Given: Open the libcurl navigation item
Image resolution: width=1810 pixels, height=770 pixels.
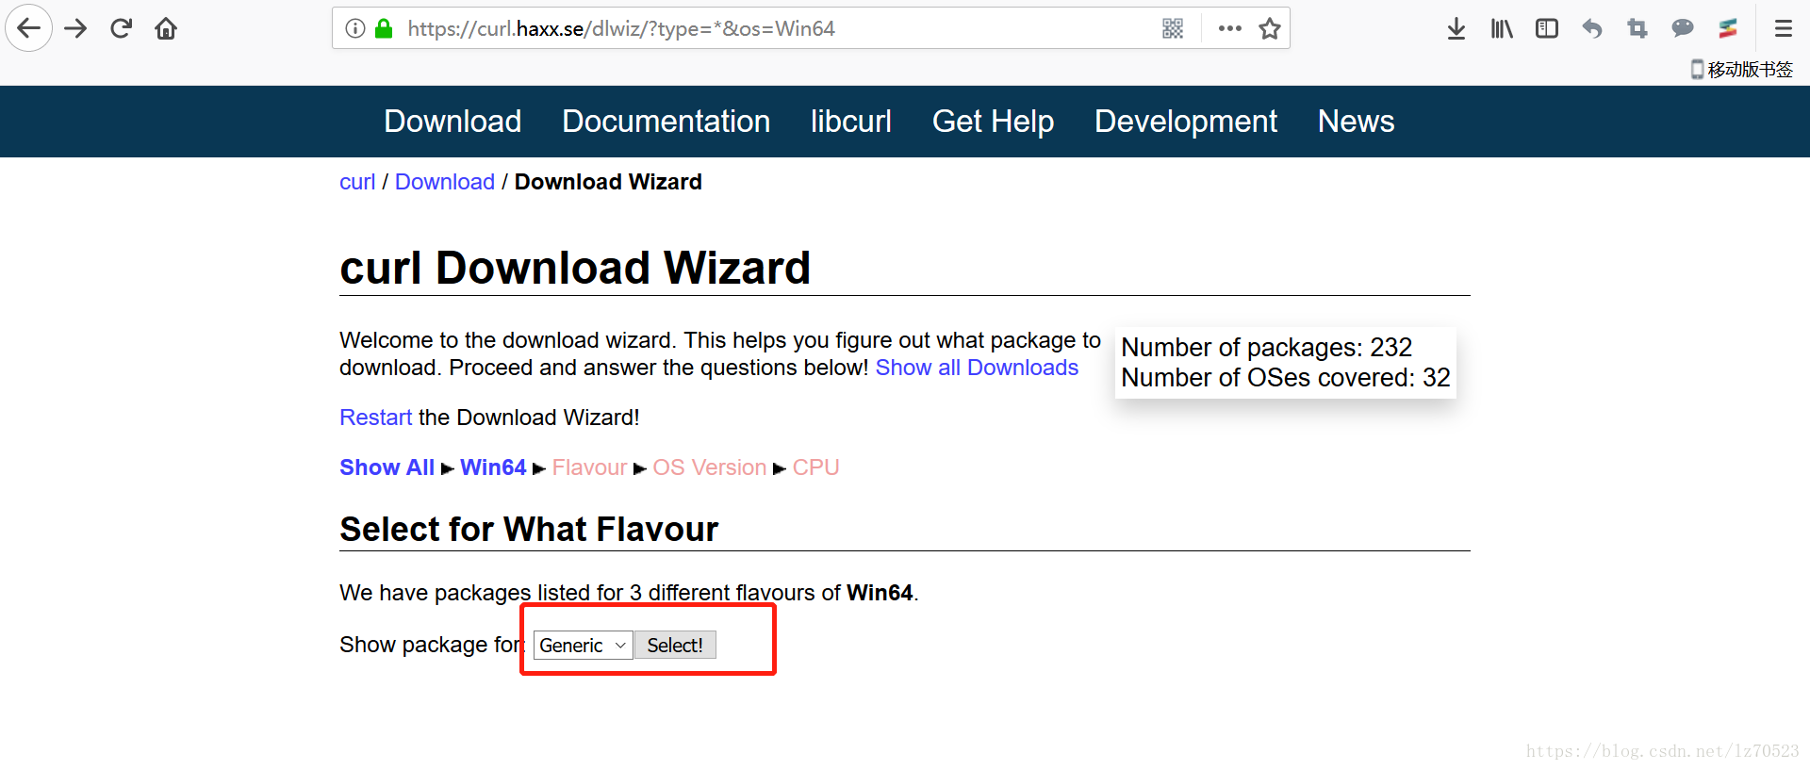Looking at the screenshot, I should 851,122.
